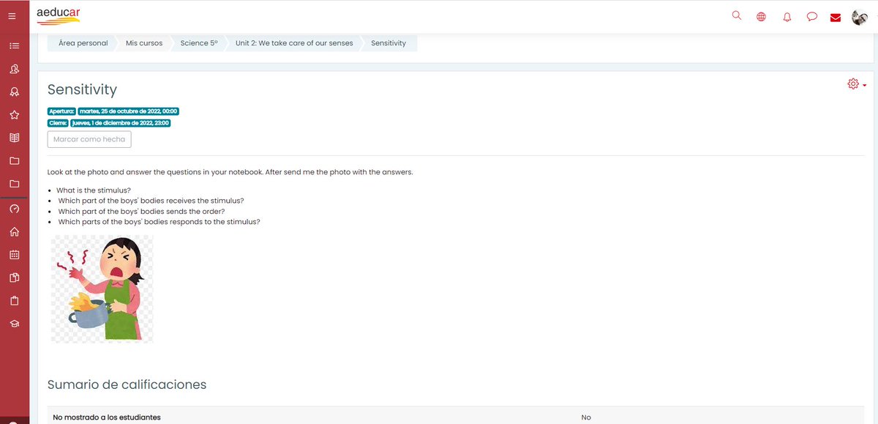The height and width of the screenshot is (424, 878).
Task: Expand the gear settings dropdown
Action: (857, 84)
